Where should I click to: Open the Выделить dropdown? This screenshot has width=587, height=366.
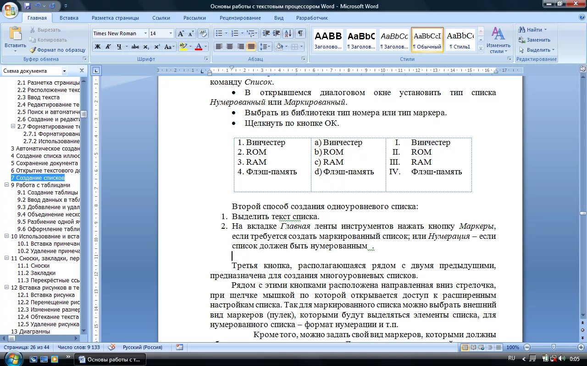(x=537, y=50)
